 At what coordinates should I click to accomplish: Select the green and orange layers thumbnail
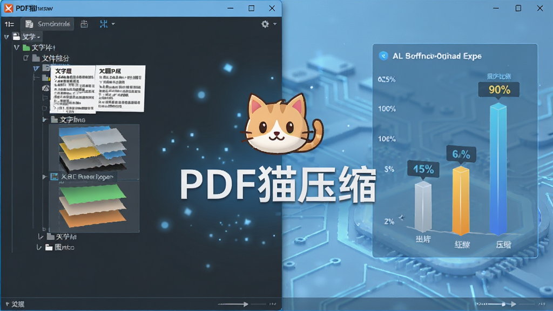tap(93, 206)
